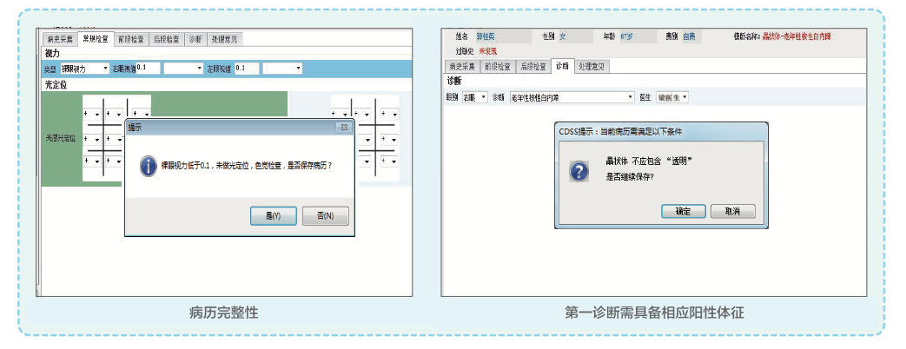Open the 裸眼视力 type dropdown
Viewport: 906px width, 349px height.
[x=105, y=68]
